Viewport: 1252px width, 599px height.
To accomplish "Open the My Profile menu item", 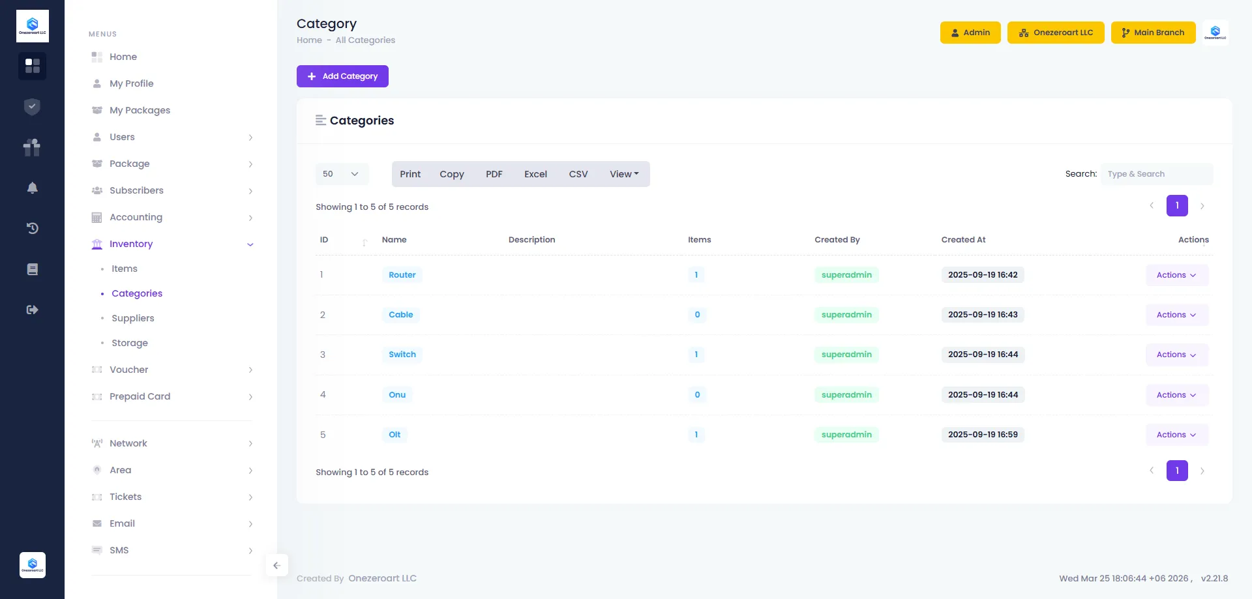I will pyautogui.click(x=132, y=83).
